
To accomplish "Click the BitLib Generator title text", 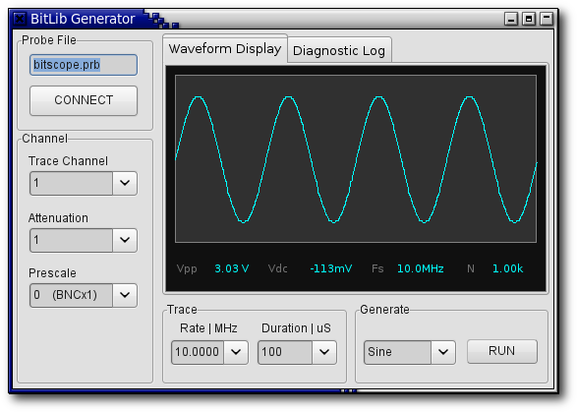I will coord(83,19).
